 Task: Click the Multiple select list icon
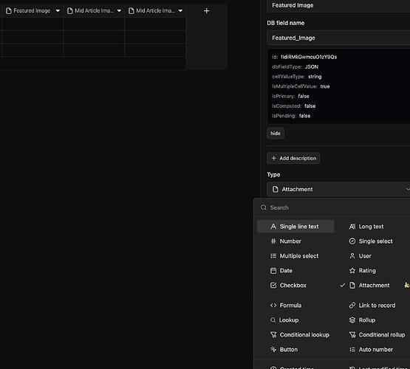(x=273, y=256)
